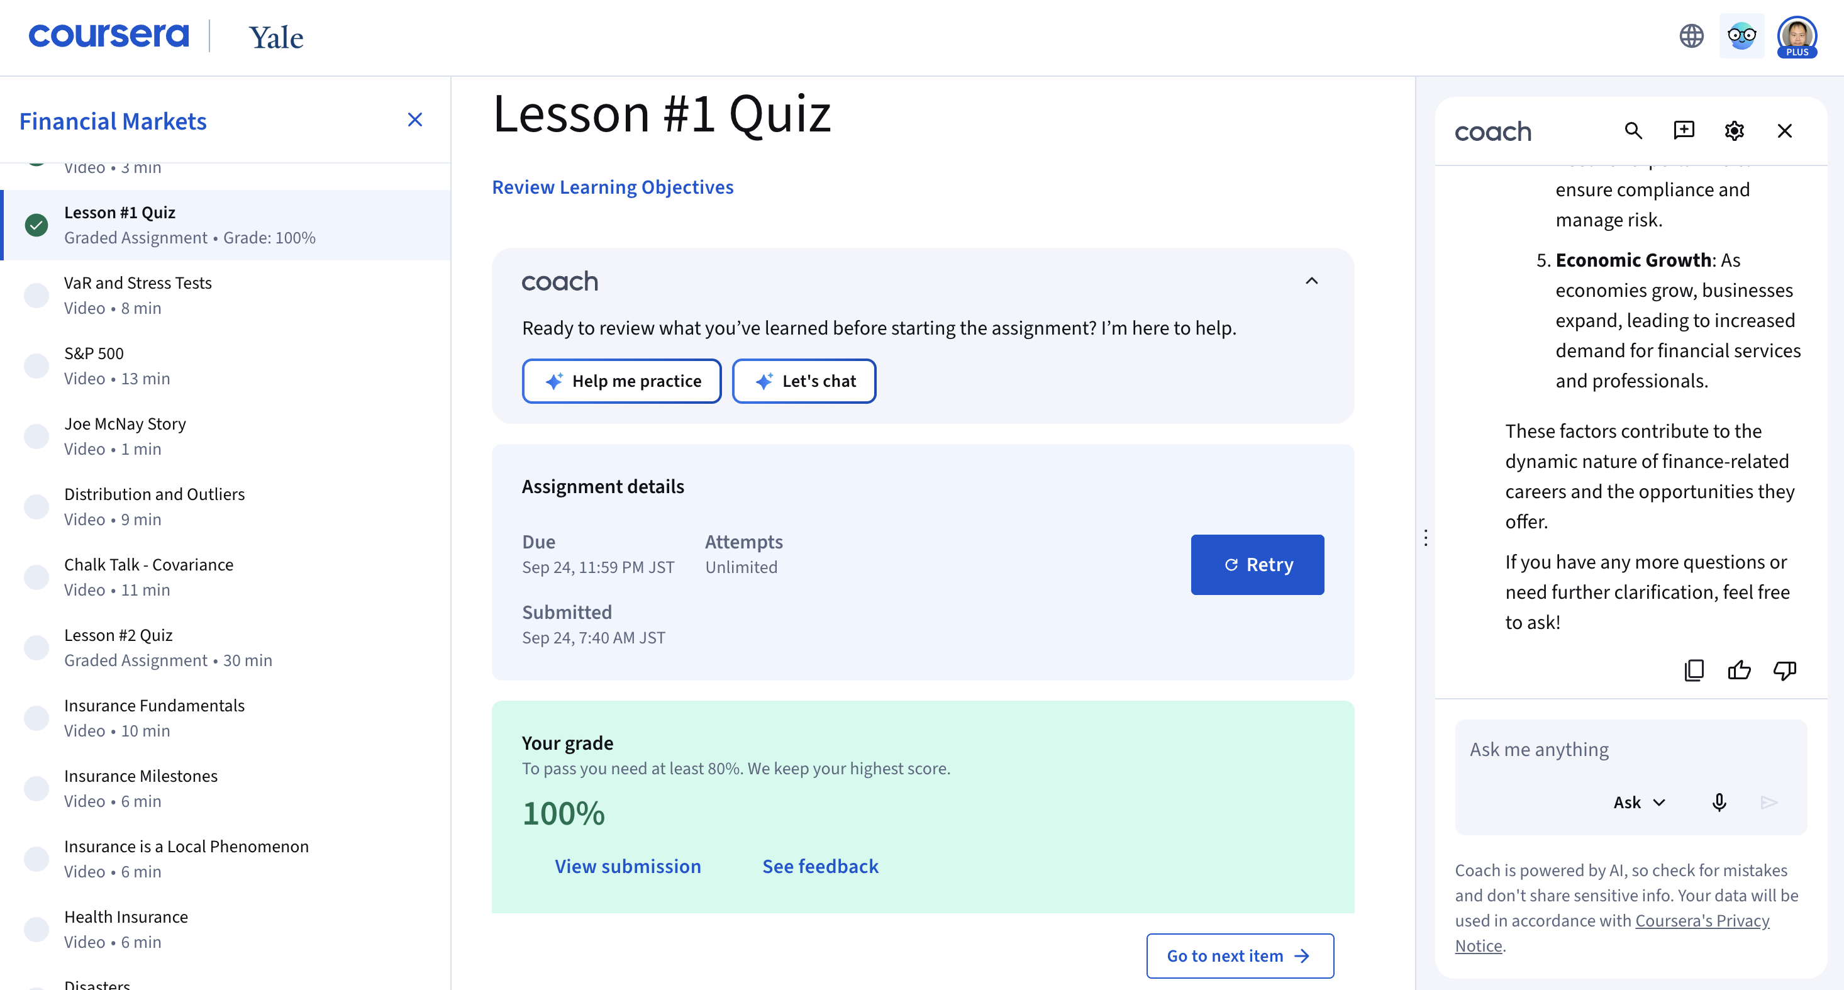Select Distribution and Outliers lesson item
The height and width of the screenshot is (990, 1844).
click(154, 506)
